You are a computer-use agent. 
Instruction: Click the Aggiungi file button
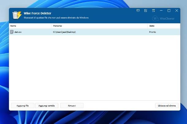(x=23, y=106)
